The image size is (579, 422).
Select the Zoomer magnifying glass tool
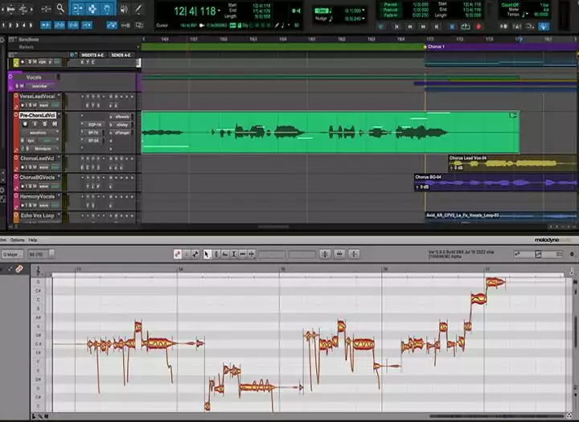point(60,8)
